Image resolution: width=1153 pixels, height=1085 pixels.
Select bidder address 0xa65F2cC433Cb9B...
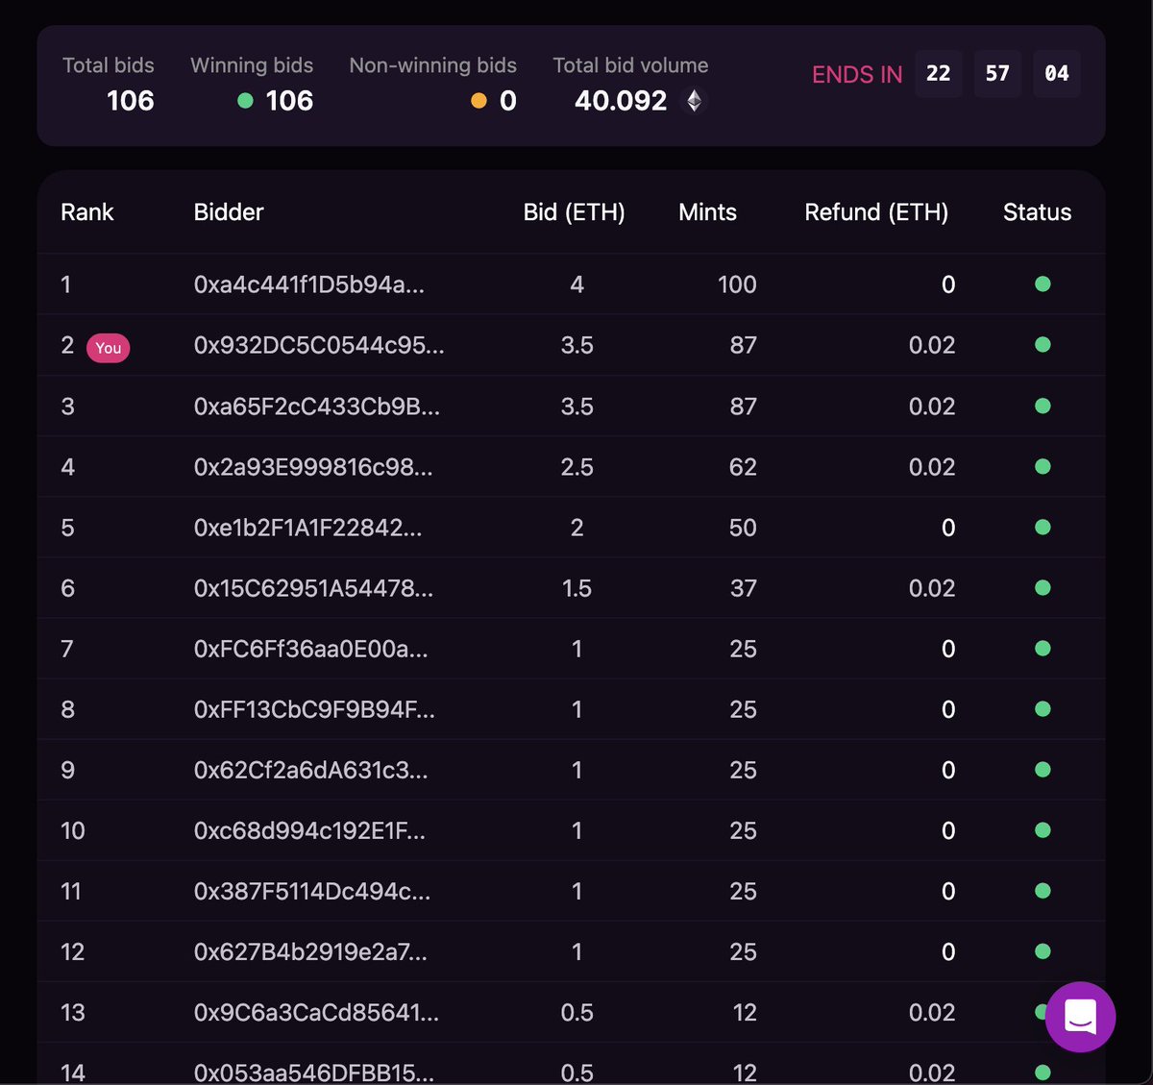(x=317, y=407)
